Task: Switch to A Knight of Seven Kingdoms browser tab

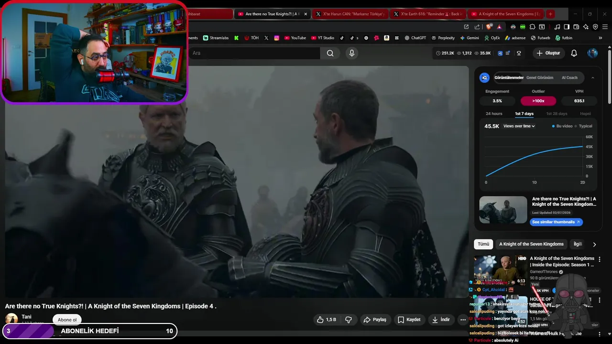Action: pos(506,14)
